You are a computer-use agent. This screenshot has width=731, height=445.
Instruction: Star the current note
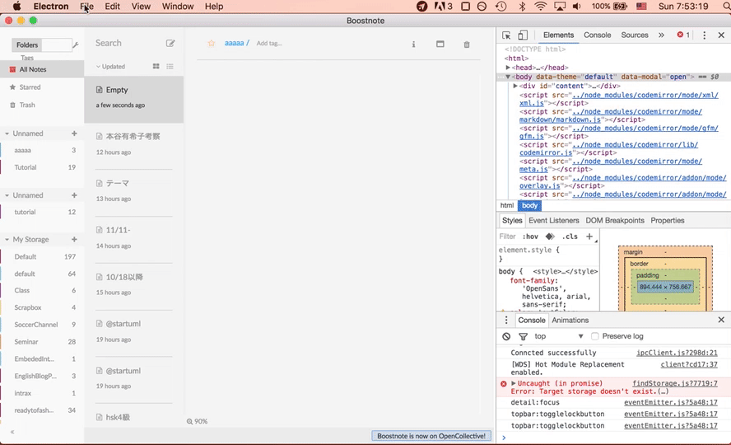212,44
